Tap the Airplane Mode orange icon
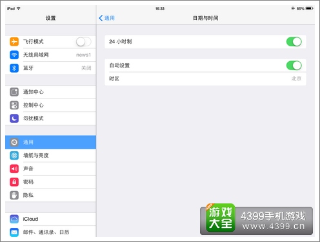Screen dimensions: 320x242 14,42
